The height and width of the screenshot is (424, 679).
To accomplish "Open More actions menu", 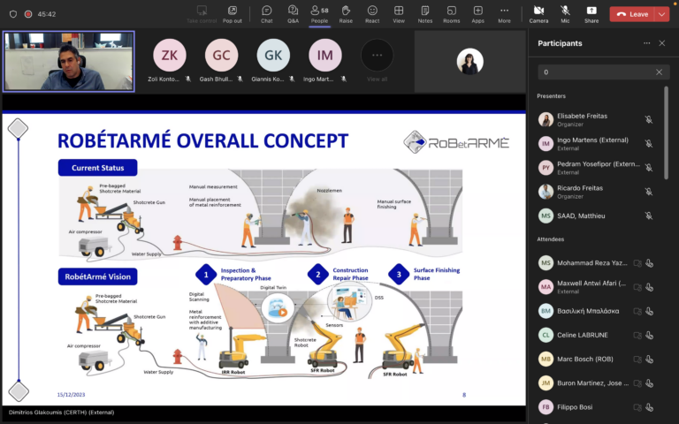I will 504,14.
